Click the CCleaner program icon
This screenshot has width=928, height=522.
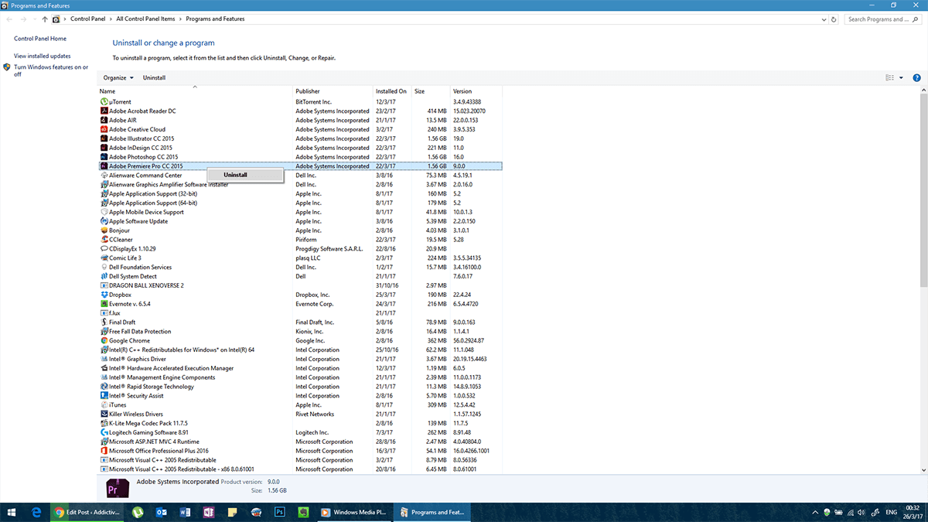click(104, 240)
